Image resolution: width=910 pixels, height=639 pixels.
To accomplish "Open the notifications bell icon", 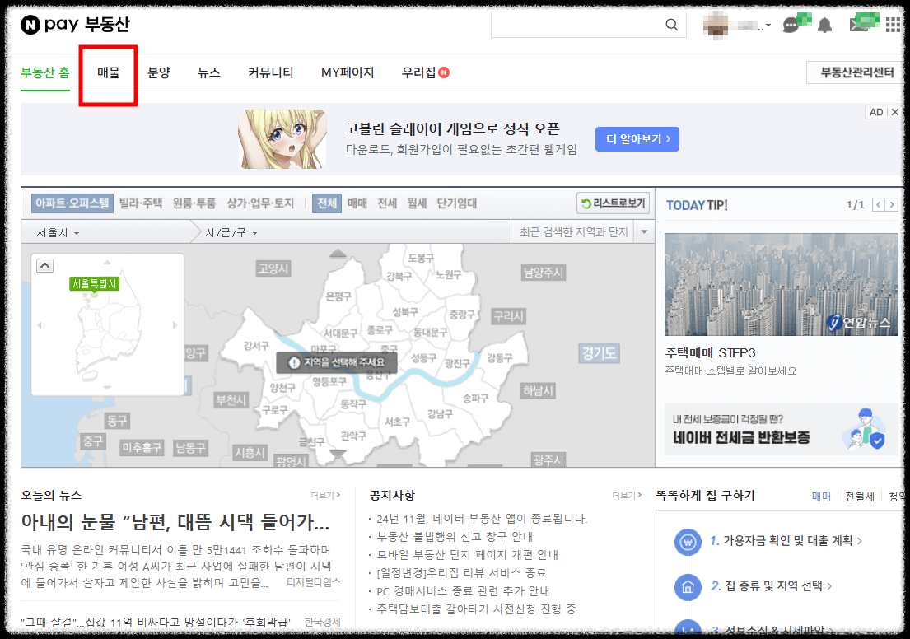I will (x=824, y=25).
